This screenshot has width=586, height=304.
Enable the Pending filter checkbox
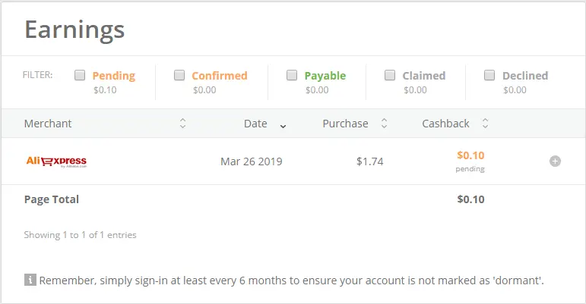[x=80, y=75]
